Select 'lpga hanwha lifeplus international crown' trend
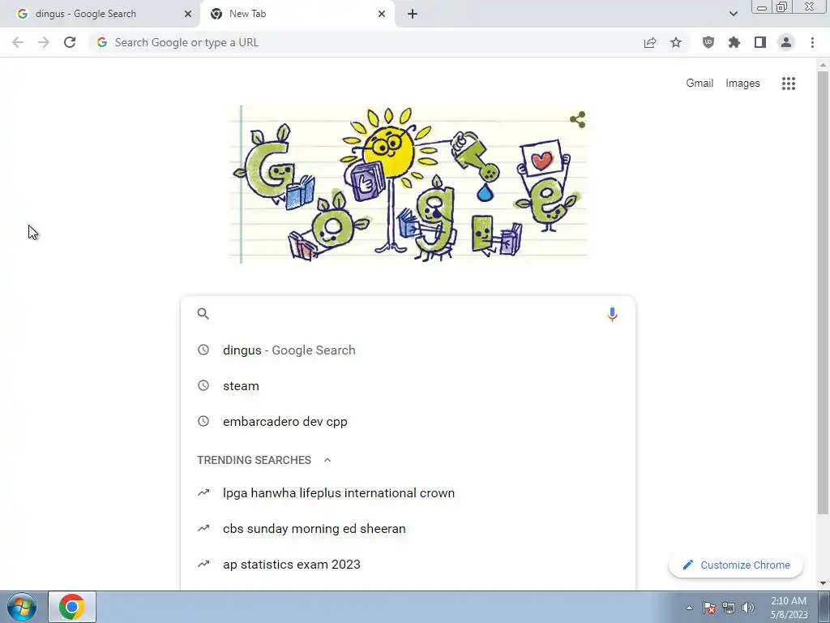The width and height of the screenshot is (830, 623). tap(408, 492)
